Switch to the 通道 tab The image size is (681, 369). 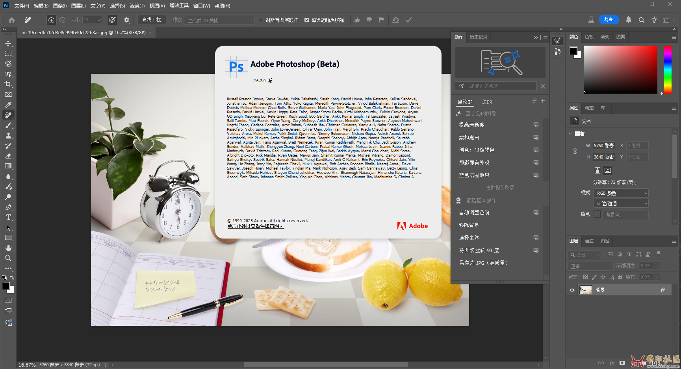(x=589, y=241)
